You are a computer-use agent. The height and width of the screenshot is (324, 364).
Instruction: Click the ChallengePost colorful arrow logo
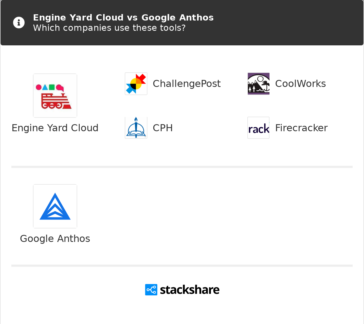[136, 84]
